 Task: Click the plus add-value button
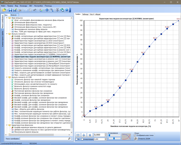[x=84, y=135]
